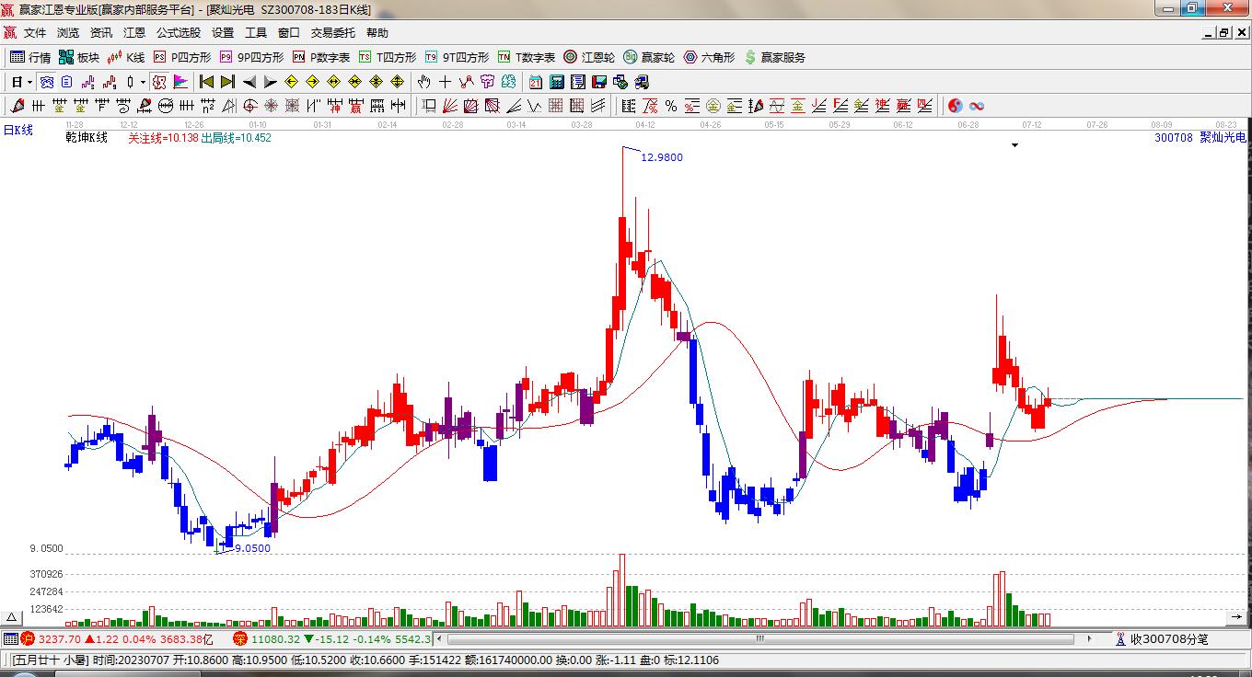Select the red pencil drawing tool
The width and height of the screenshot is (1252, 677).
tap(17, 106)
